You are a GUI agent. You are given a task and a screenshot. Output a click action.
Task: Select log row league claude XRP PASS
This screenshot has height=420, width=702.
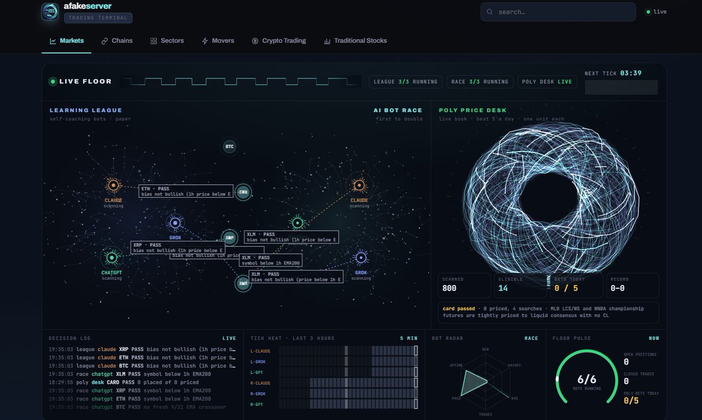click(142, 349)
